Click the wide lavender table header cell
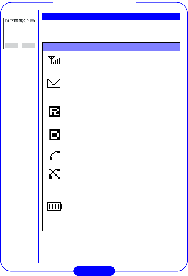This screenshot has height=276, width=188. pyautogui.click(x=123, y=47)
